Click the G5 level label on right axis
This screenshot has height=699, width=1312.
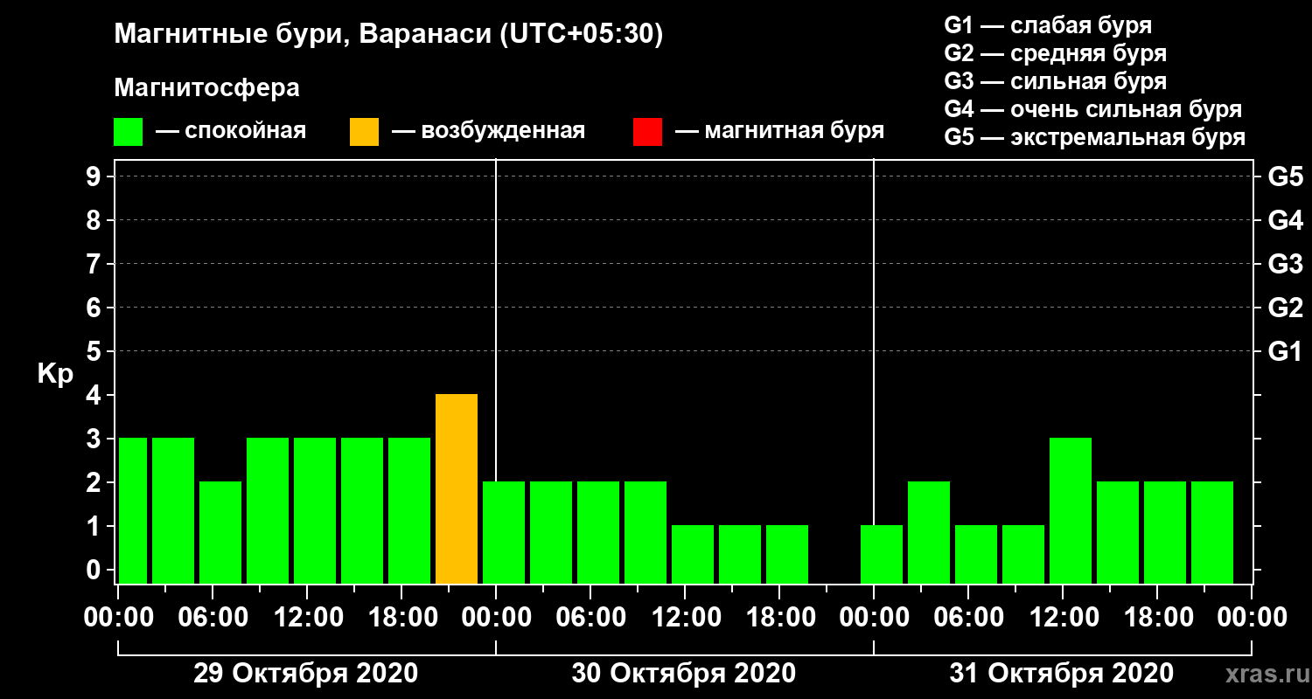pos(1286,176)
